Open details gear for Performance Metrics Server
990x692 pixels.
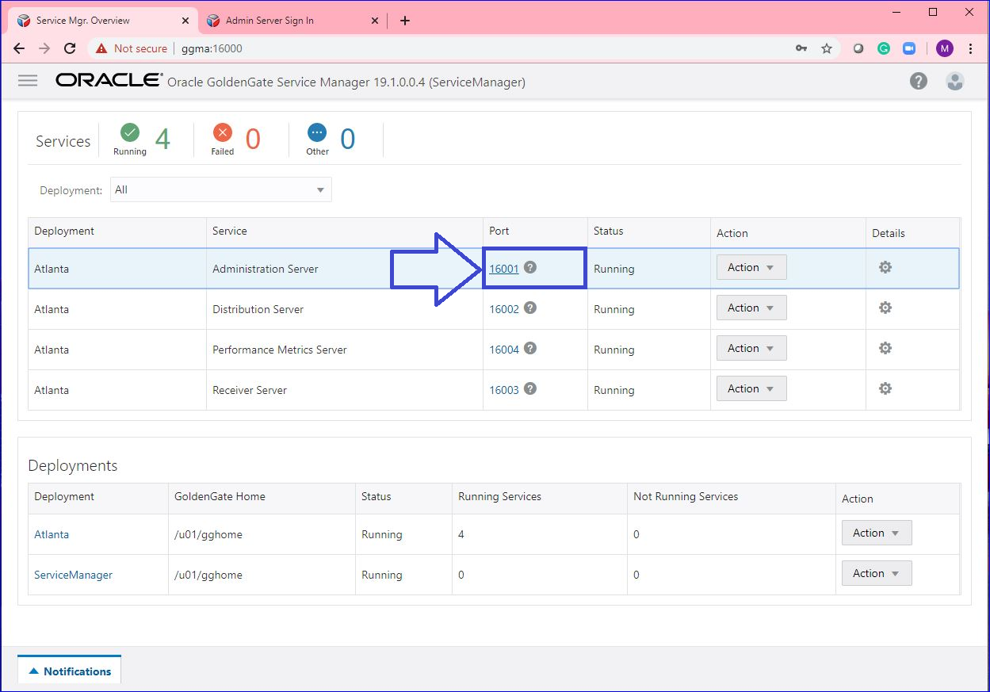click(x=885, y=348)
